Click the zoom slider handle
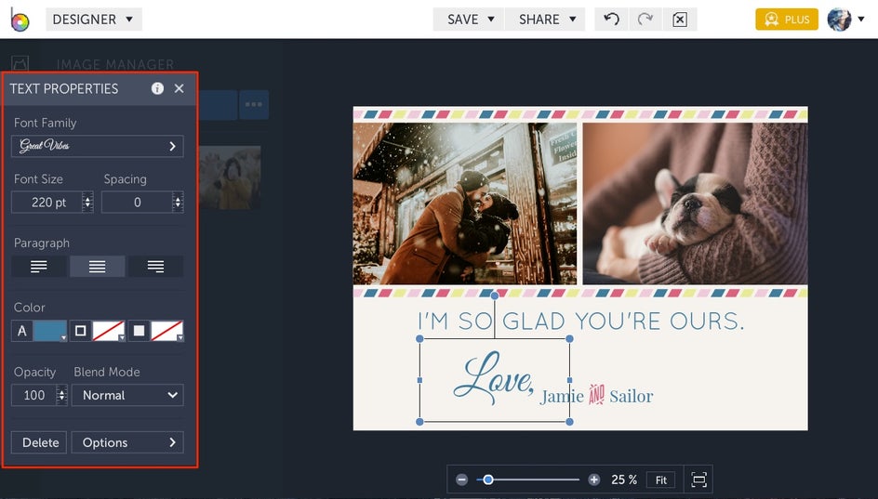 click(488, 479)
